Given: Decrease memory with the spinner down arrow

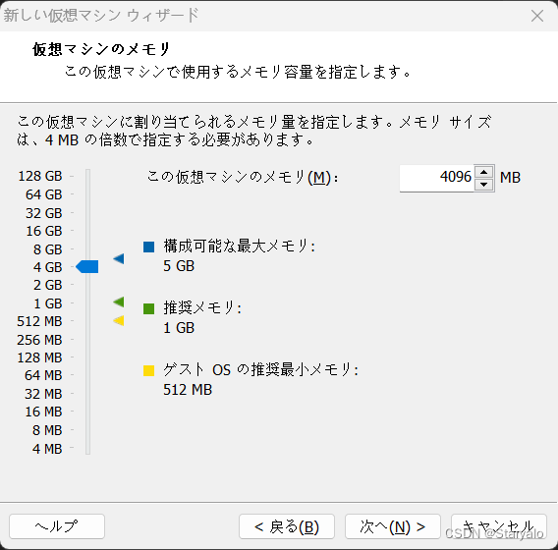Looking at the screenshot, I should 483,185.
